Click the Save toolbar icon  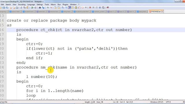point(4,8)
